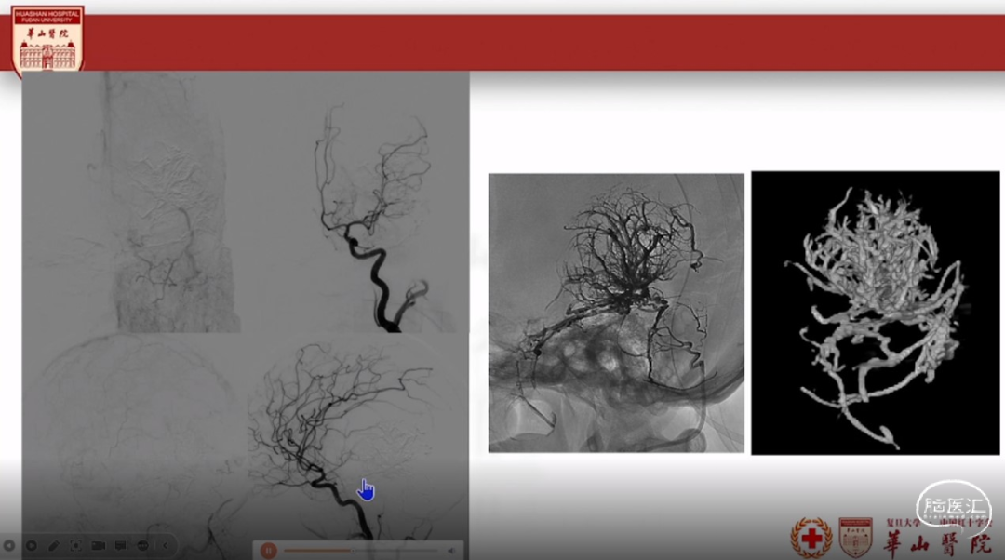Image resolution: width=1005 pixels, height=560 pixels.
Task: Click the 3D vessel reconstruction image
Action: click(x=875, y=313)
